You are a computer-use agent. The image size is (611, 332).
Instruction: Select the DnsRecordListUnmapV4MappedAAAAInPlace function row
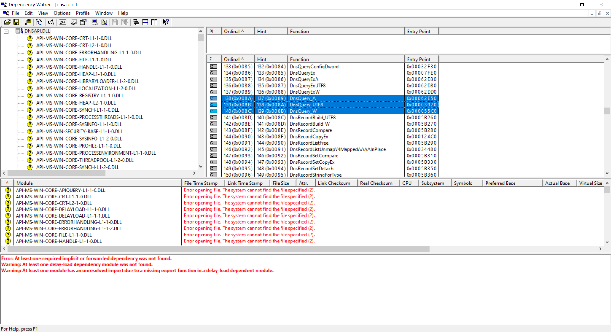[323, 149]
